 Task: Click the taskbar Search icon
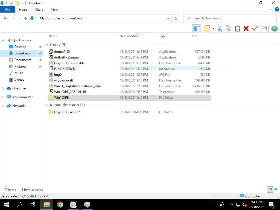[x=20, y=205]
